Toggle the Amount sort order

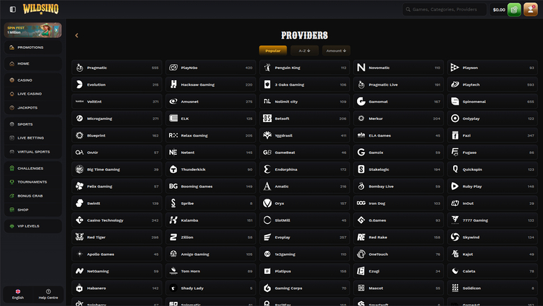click(336, 50)
